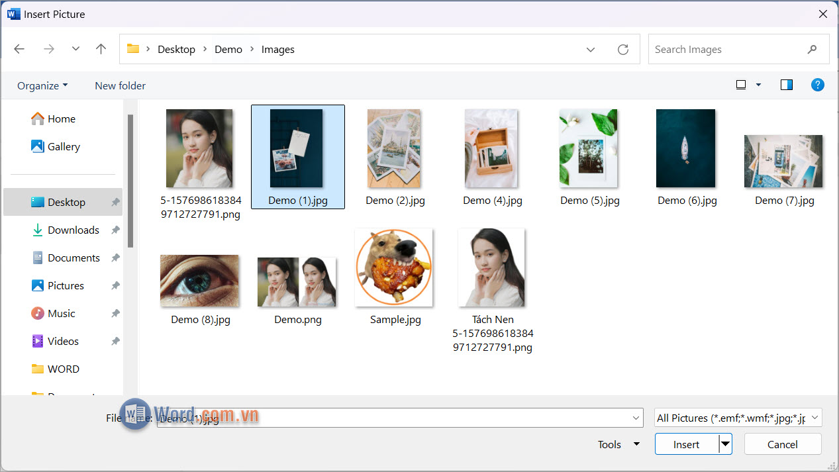Select the Demo (2).jpg thumbnail

(394, 148)
